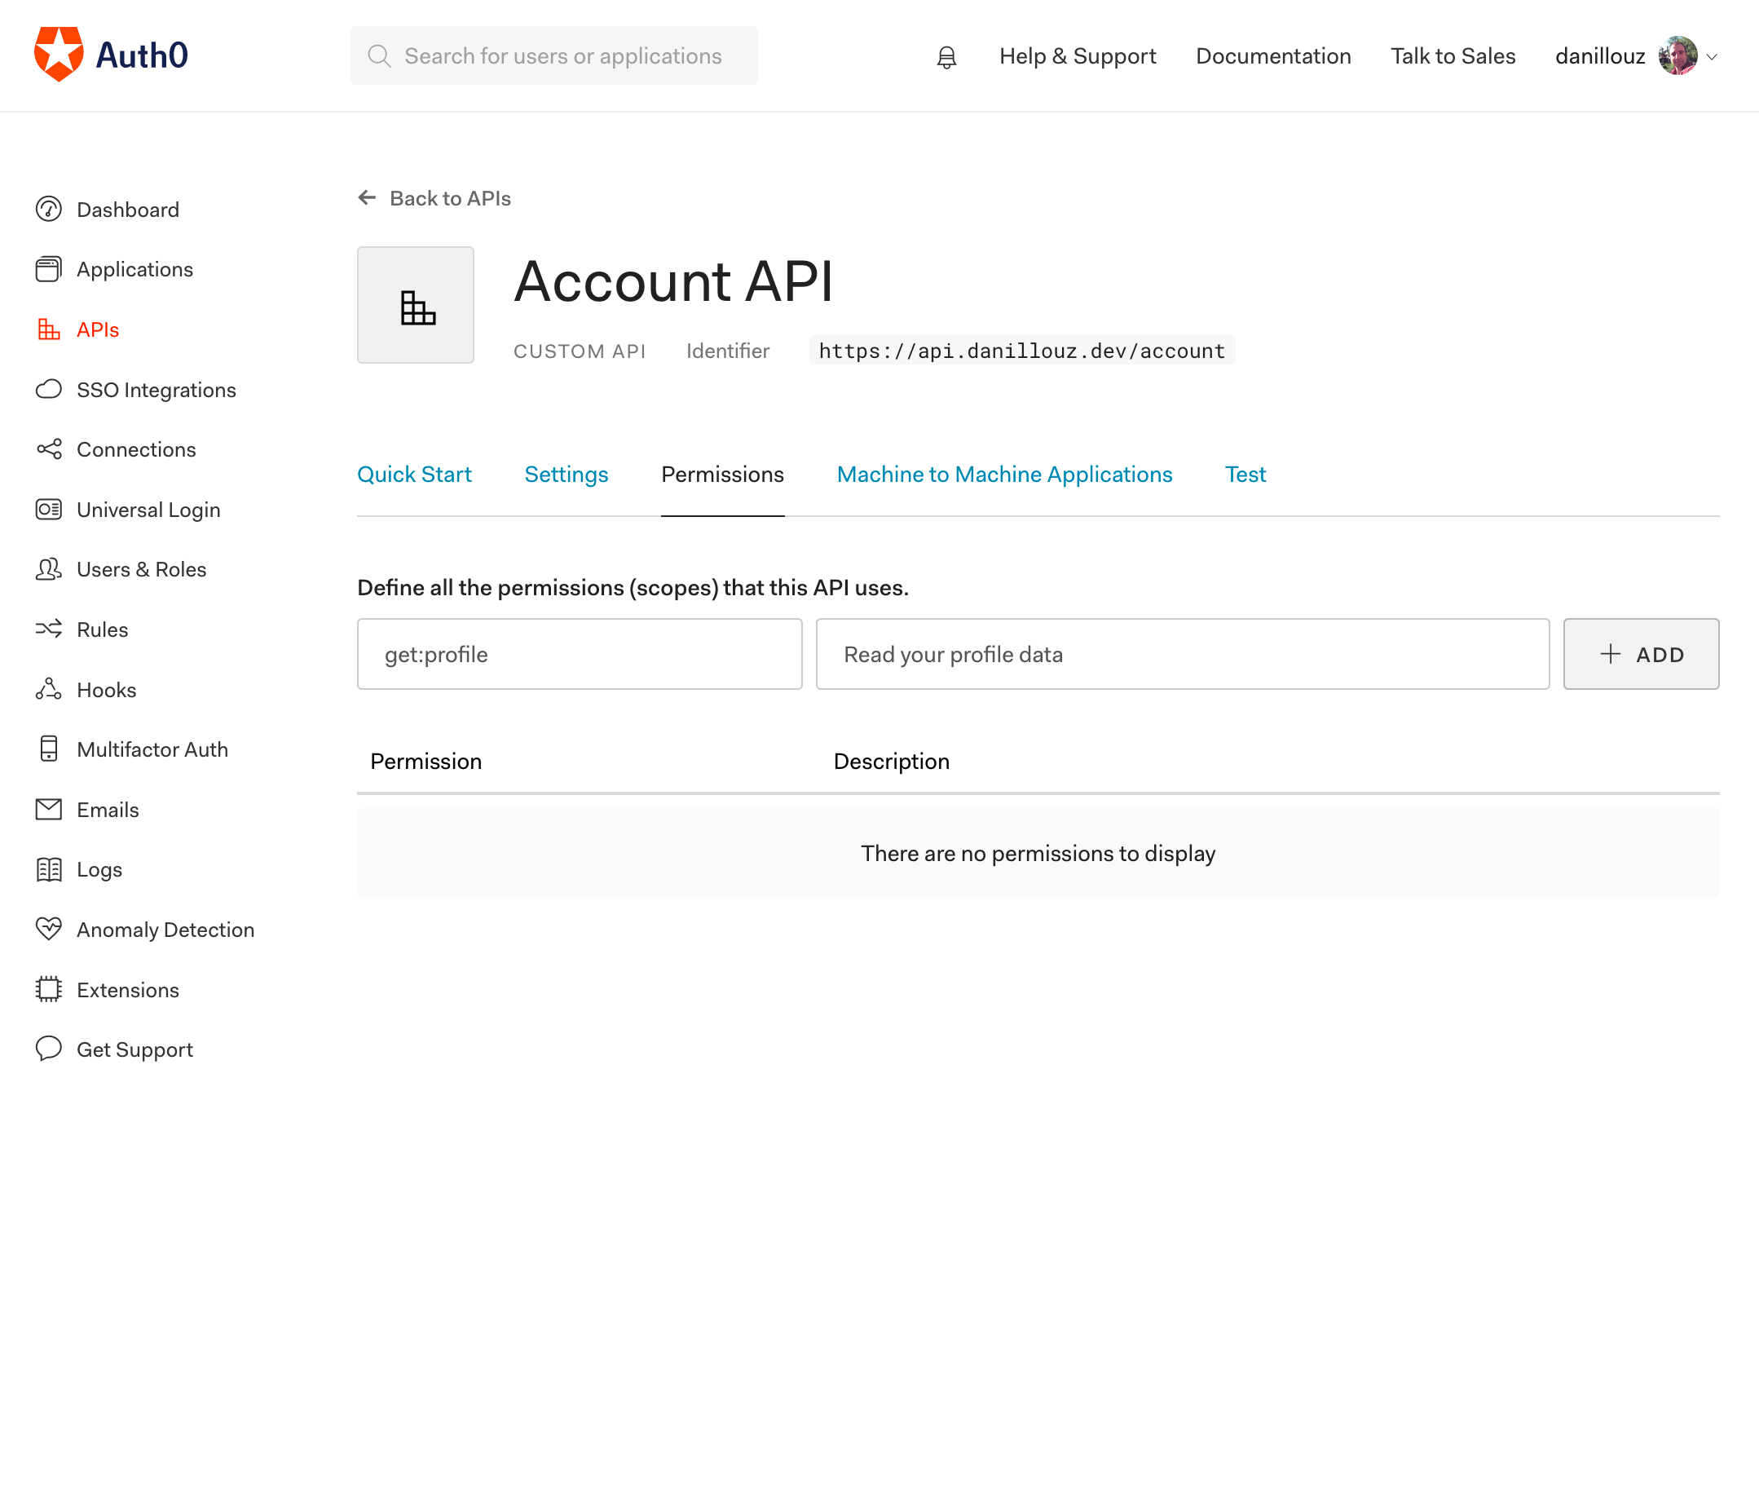Open the user avatar menu
This screenshot has height=1502, width=1759.
pyautogui.click(x=1677, y=56)
